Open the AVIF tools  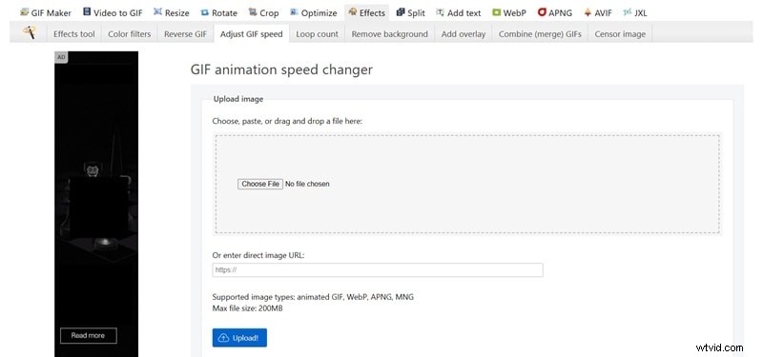(x=598, y=12)
